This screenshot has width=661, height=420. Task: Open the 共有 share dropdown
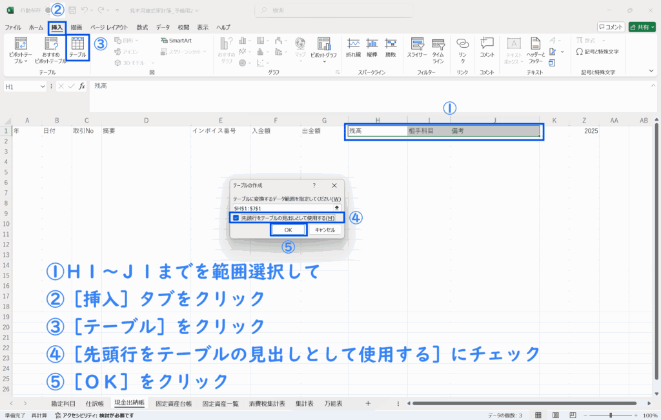click(x=653, y=27)
